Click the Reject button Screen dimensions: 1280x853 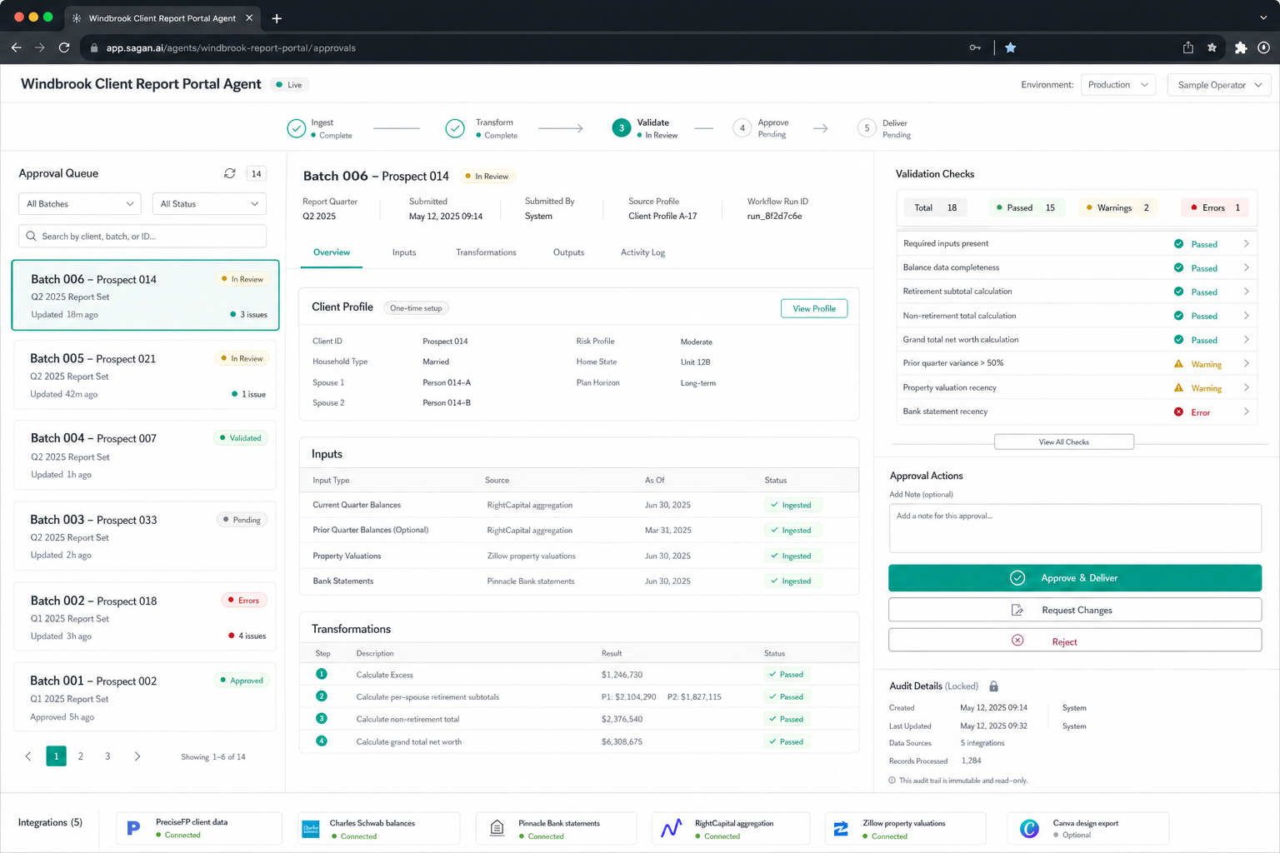[1075, 641]
